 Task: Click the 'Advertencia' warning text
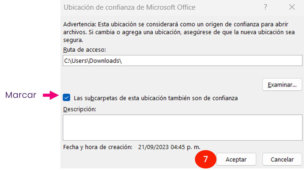point(79,24)
